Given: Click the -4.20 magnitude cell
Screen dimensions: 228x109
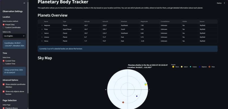Looking at the screenshot, I should [x=150, y=41].
